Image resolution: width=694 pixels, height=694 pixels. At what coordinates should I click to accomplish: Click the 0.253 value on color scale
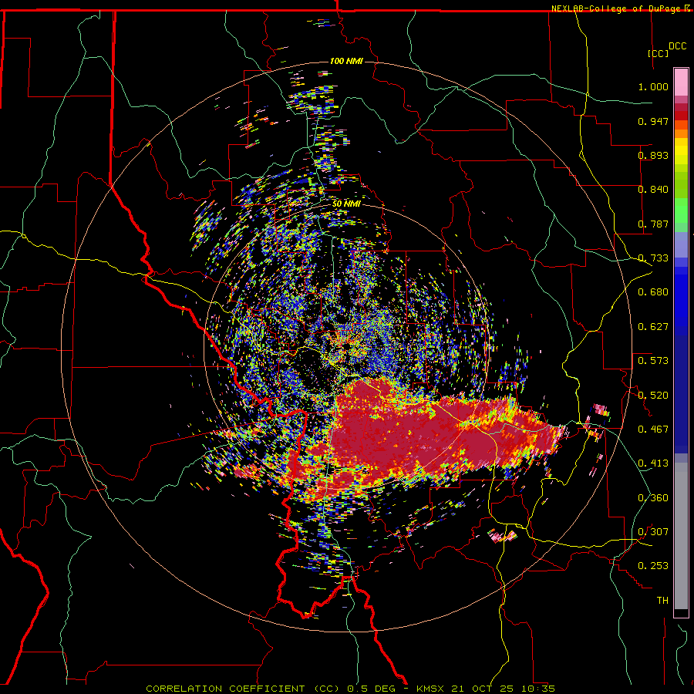653,566
